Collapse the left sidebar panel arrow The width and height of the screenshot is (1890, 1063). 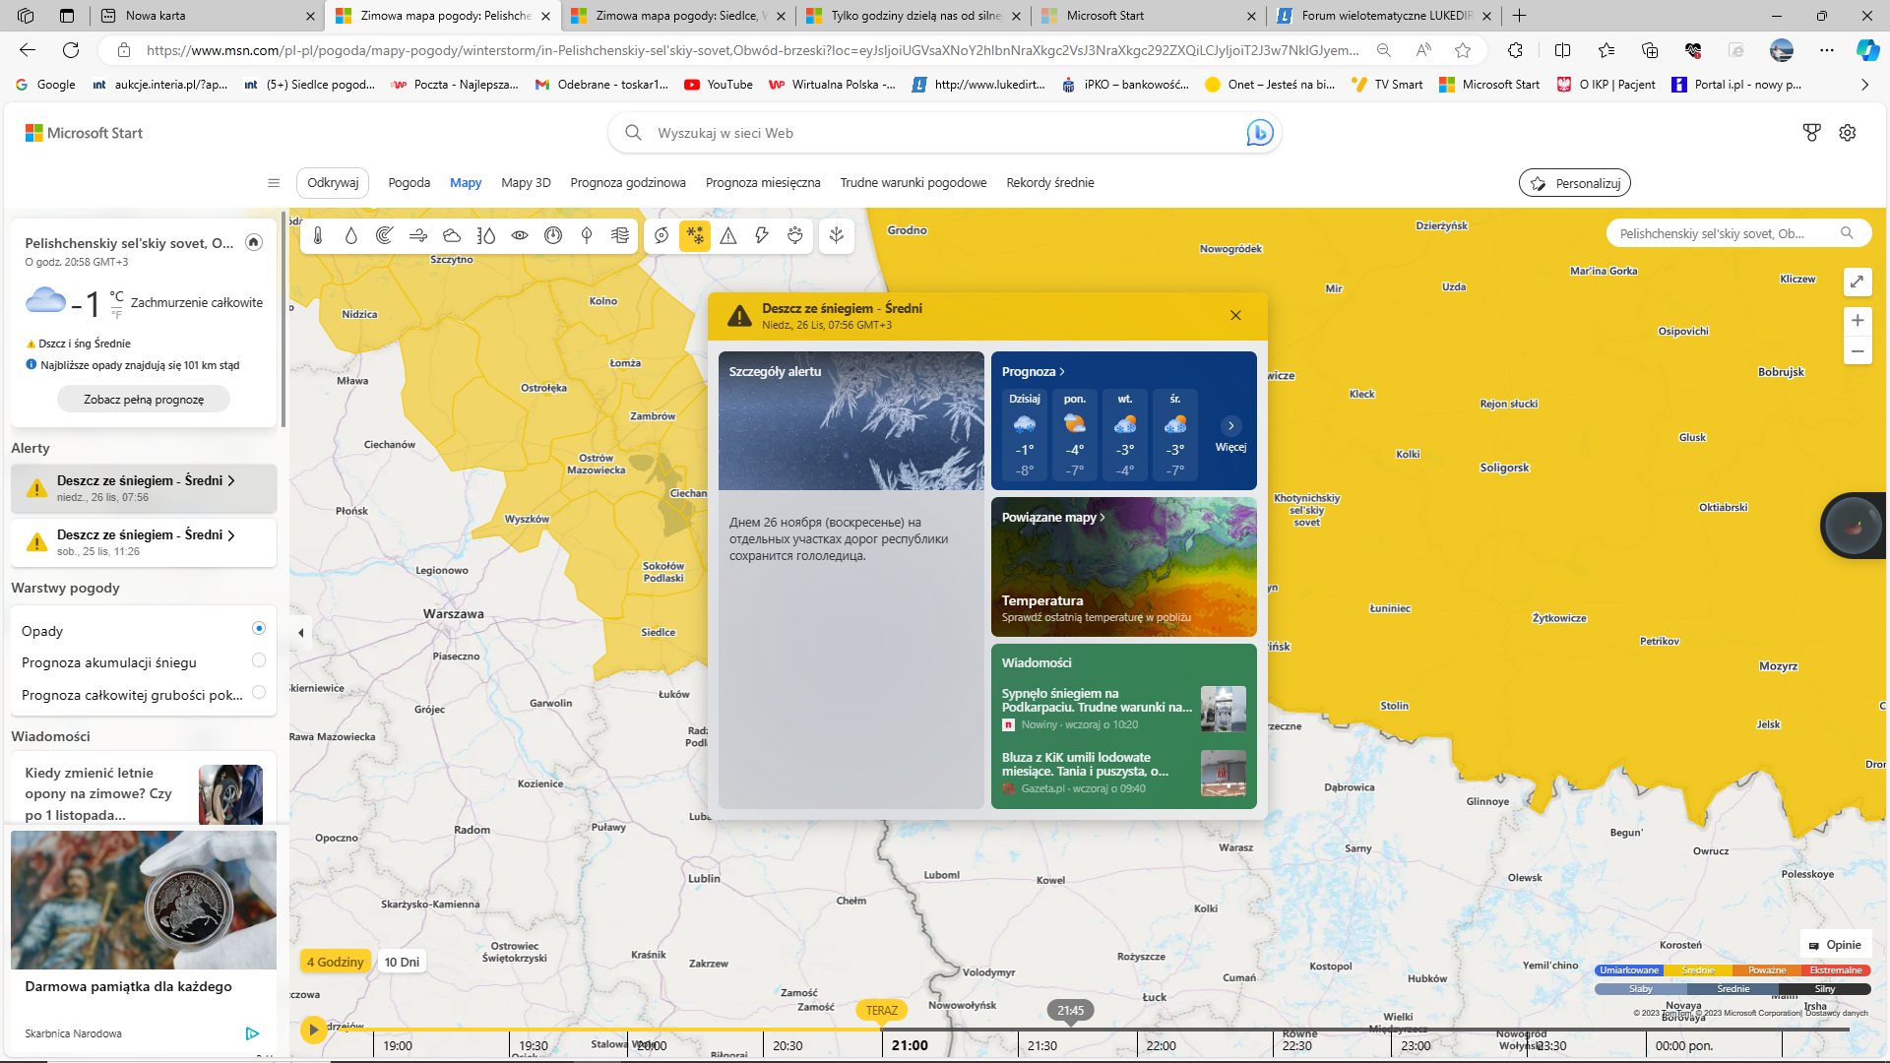(301, 633)
